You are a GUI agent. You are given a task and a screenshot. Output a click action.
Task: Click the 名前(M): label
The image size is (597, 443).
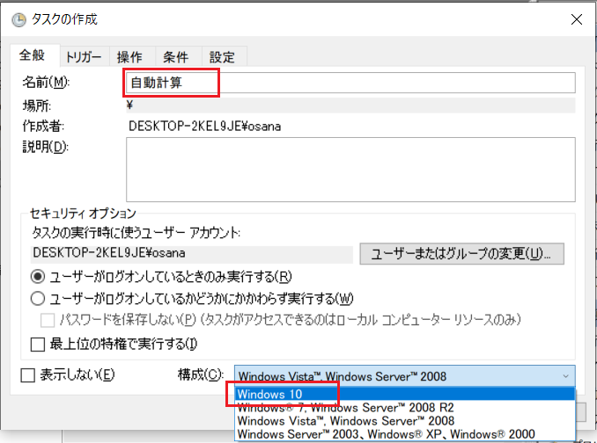(x=46, y=82)
